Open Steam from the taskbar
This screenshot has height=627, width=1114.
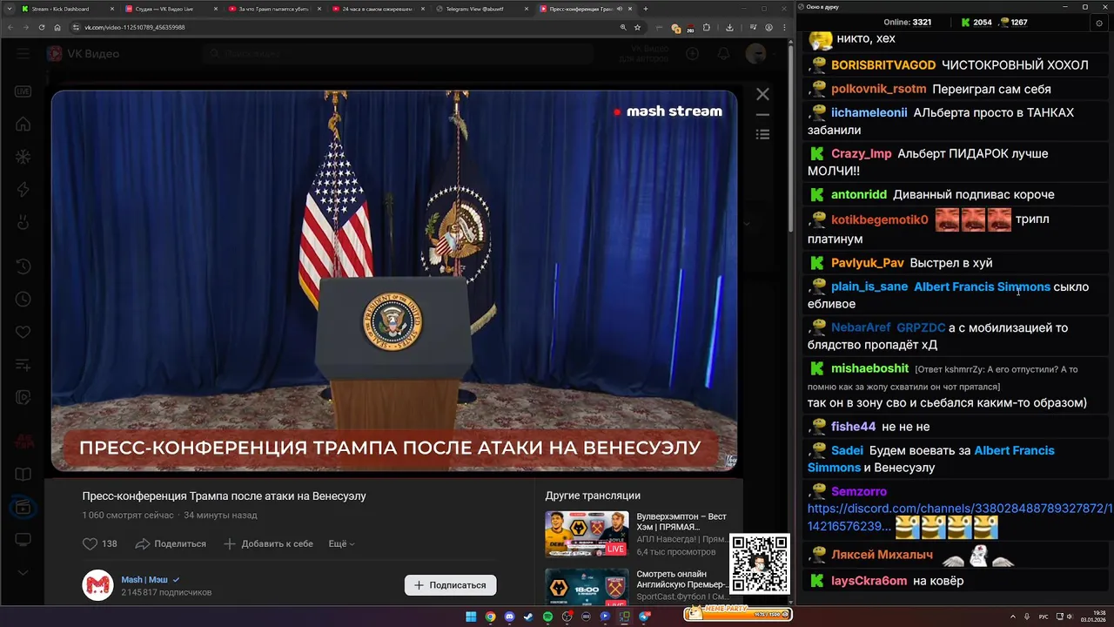coord(528,617)
